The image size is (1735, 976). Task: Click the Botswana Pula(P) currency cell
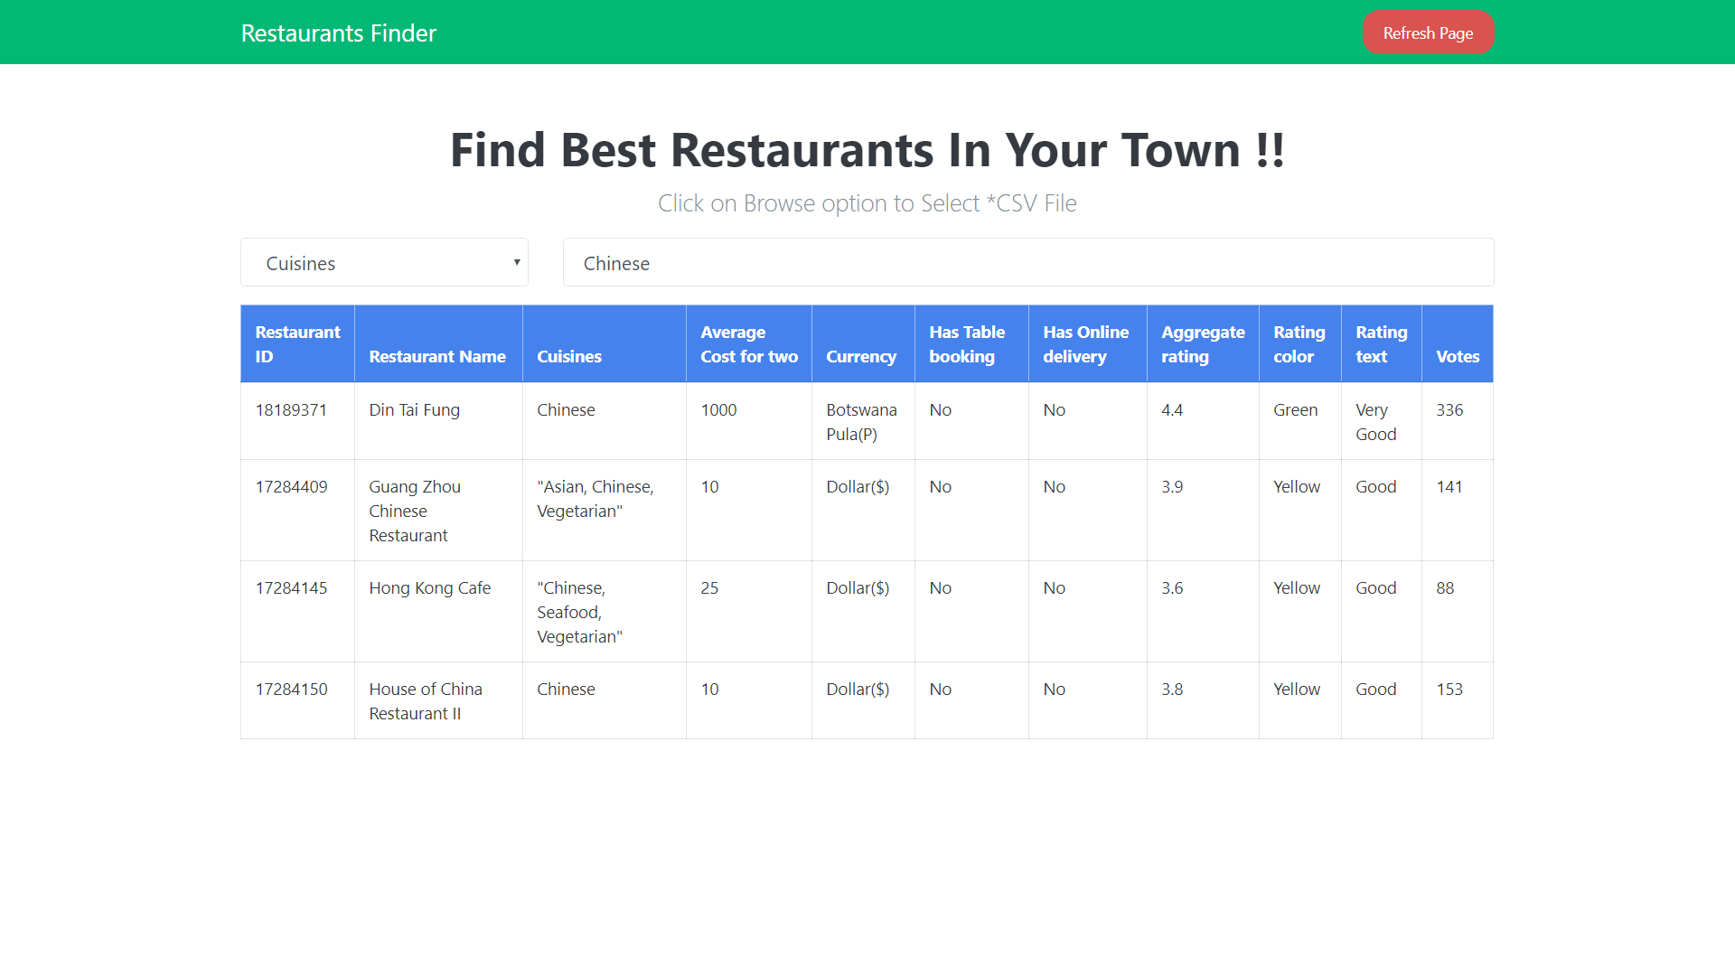pyautogui.click(x=860, y=421)
